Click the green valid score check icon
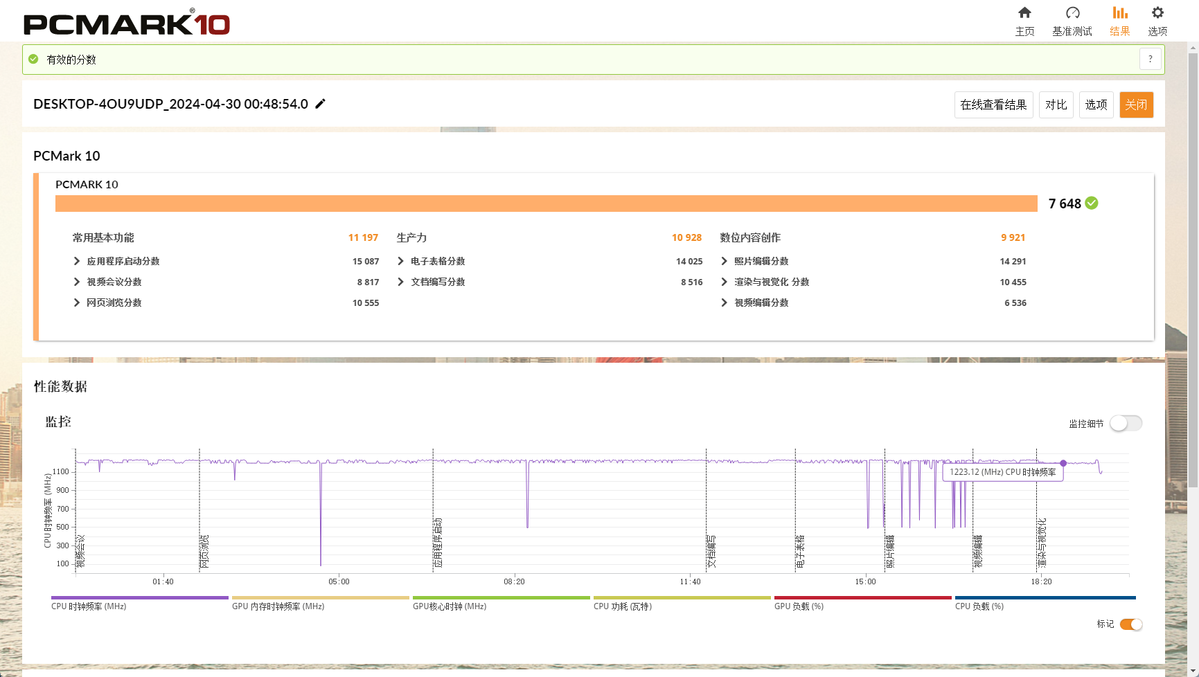Viewport: 1199px width, 677px height. coord(33,60)
